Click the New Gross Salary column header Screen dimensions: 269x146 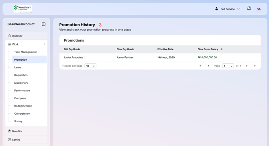(x=208, y=49)
